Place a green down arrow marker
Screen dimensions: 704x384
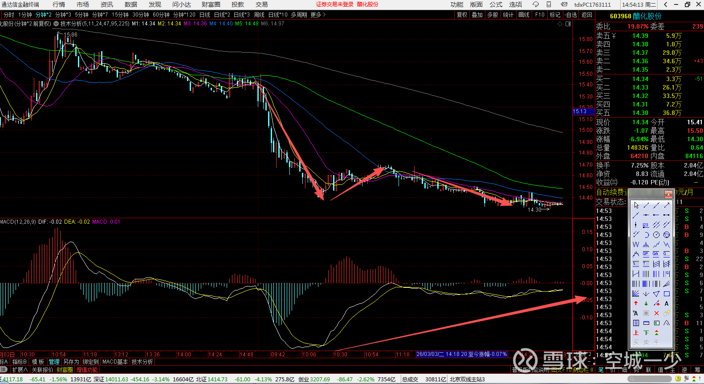point(646,303)
